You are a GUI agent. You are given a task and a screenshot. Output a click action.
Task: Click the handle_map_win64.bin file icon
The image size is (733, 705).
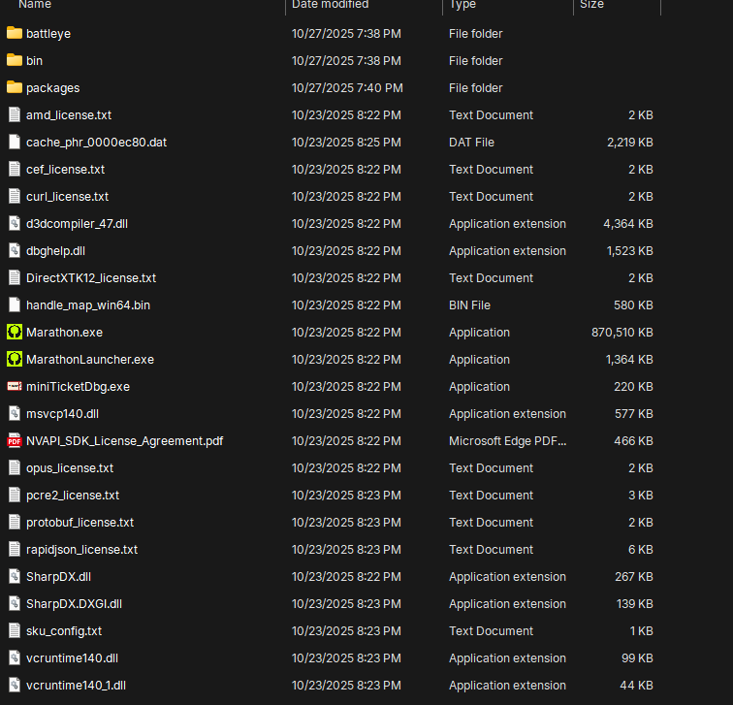[15, 304]
